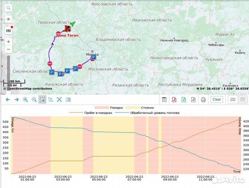
Task: Zoom out the map with minus button
Action: [9, 49]
